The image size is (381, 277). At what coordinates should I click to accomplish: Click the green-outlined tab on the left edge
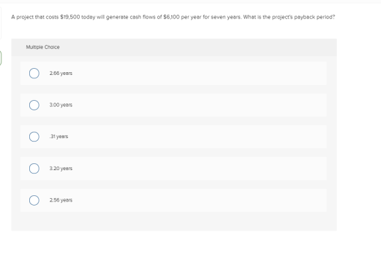(1, 58)
